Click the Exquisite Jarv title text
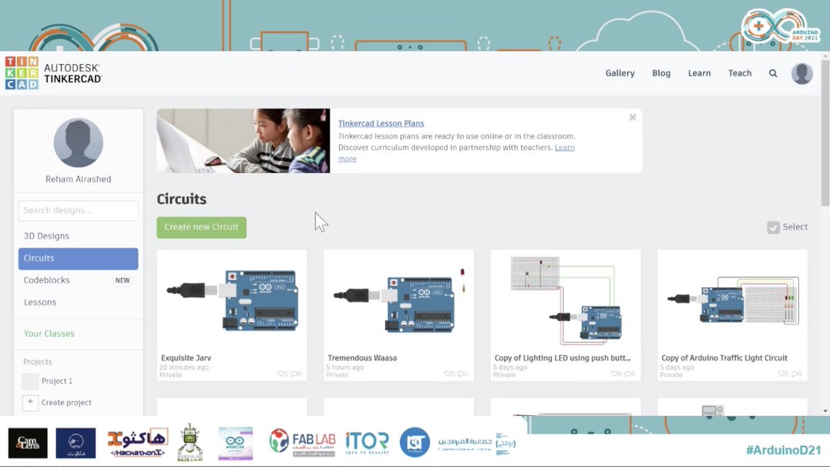 [186, 358]
